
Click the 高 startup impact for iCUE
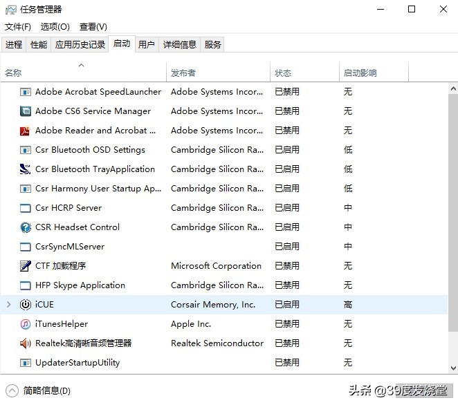pos(348,305)
